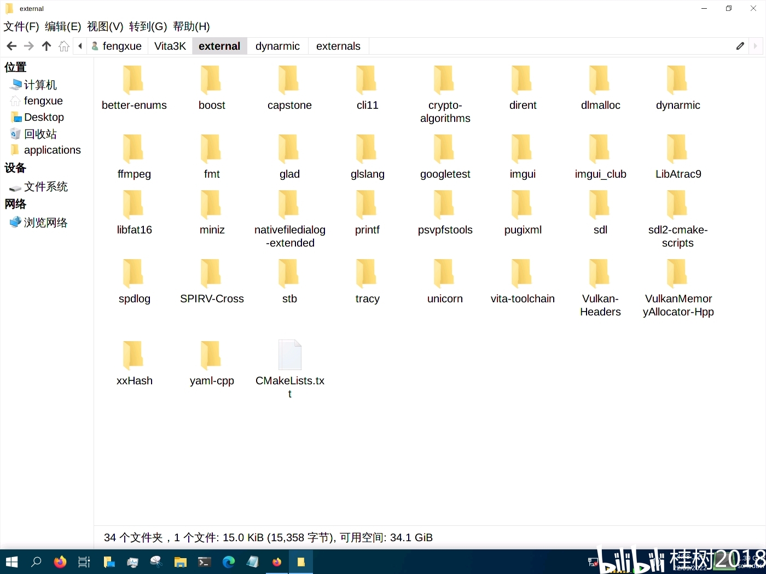
Task: Open the terminal icon in the taskbar
Action: click(x=205, y=562)
